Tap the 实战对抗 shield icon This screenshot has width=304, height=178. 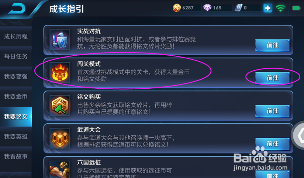pos(60,40)
